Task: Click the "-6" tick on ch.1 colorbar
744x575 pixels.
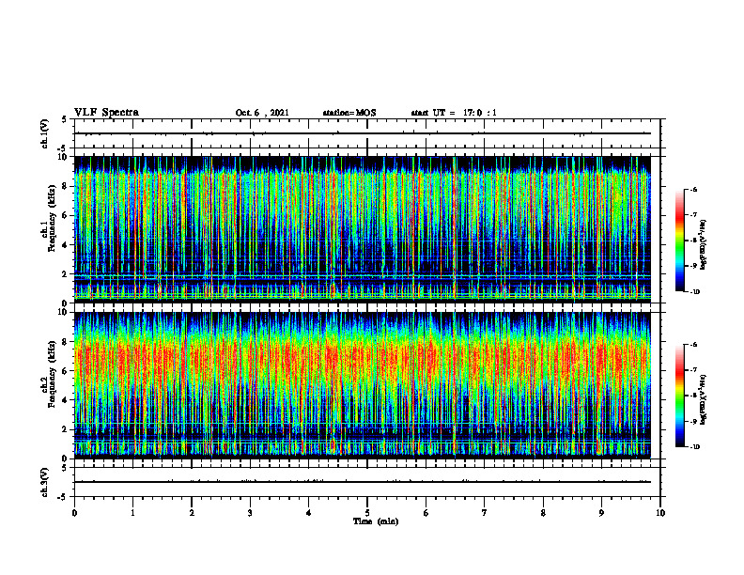Action: coord(693,189)
